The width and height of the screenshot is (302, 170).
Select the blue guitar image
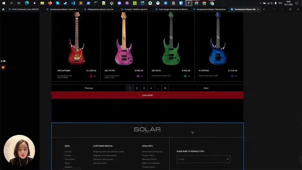pos(218,39)
